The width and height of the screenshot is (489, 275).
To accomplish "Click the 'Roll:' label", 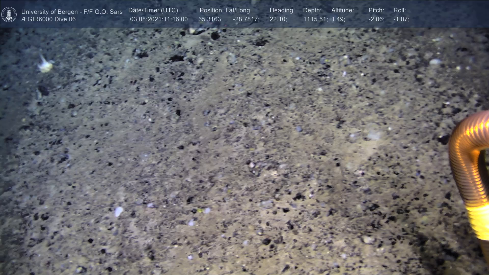I will [400, 10].
